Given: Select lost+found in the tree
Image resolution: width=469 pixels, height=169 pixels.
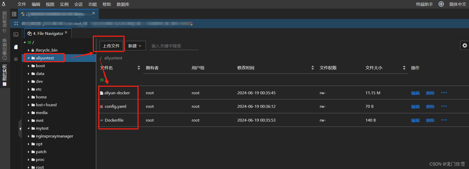Looking at the screenshot, I should pyautogui.click(x=46, y=105).
